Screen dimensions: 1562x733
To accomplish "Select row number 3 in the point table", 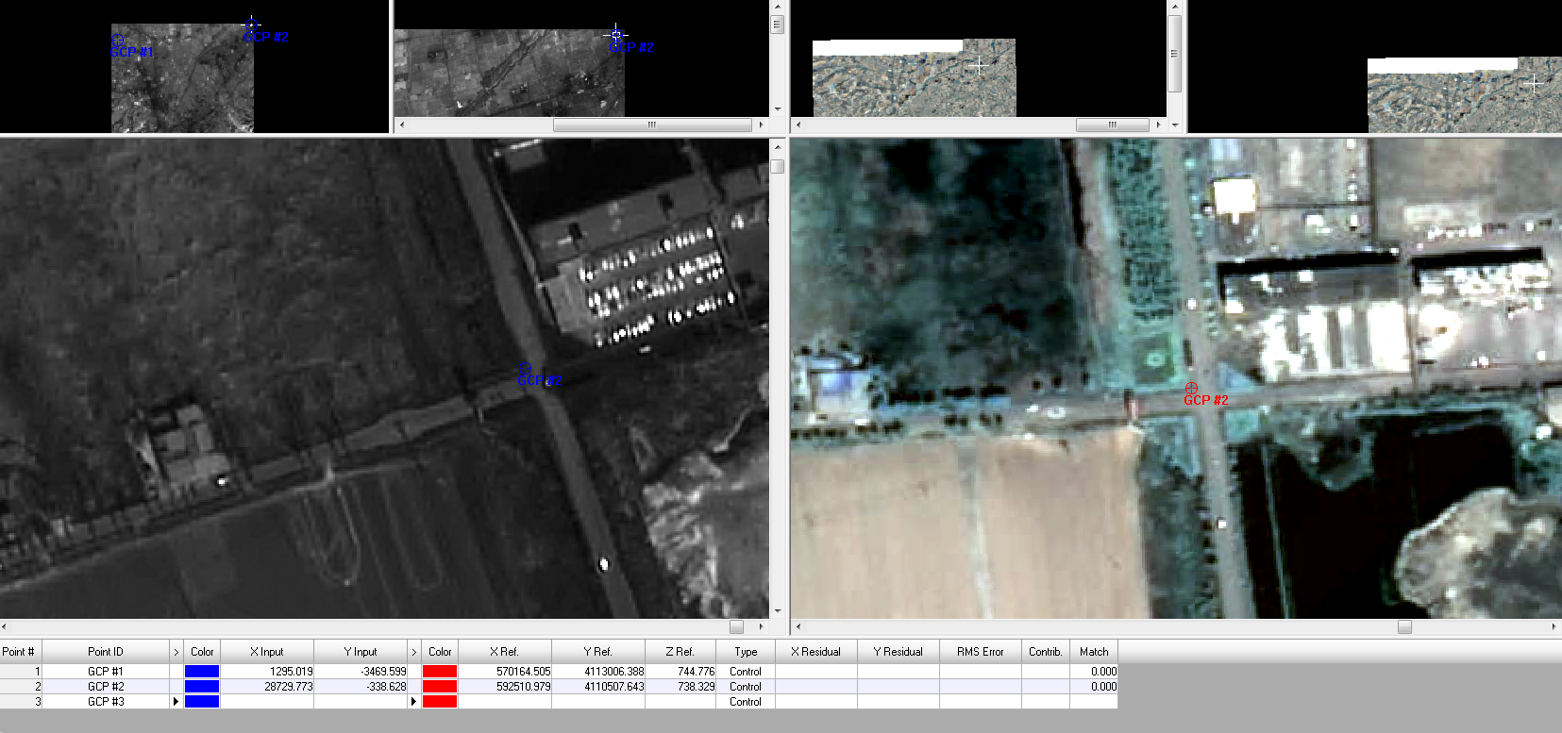I will [x=21, y=702].
